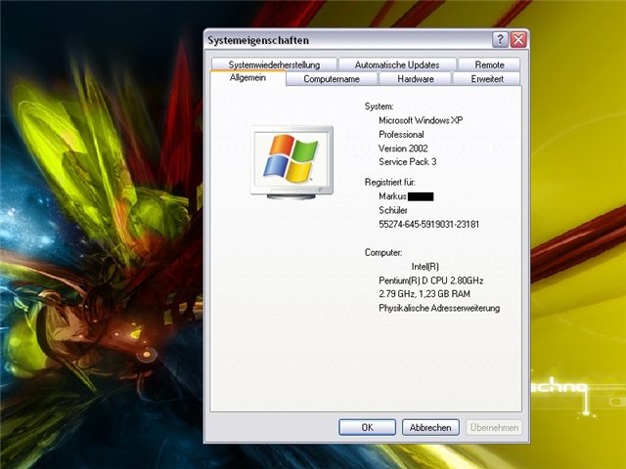Click the 'System:' heading
Viewport: 626px width, 469px height.
(379, 107)
